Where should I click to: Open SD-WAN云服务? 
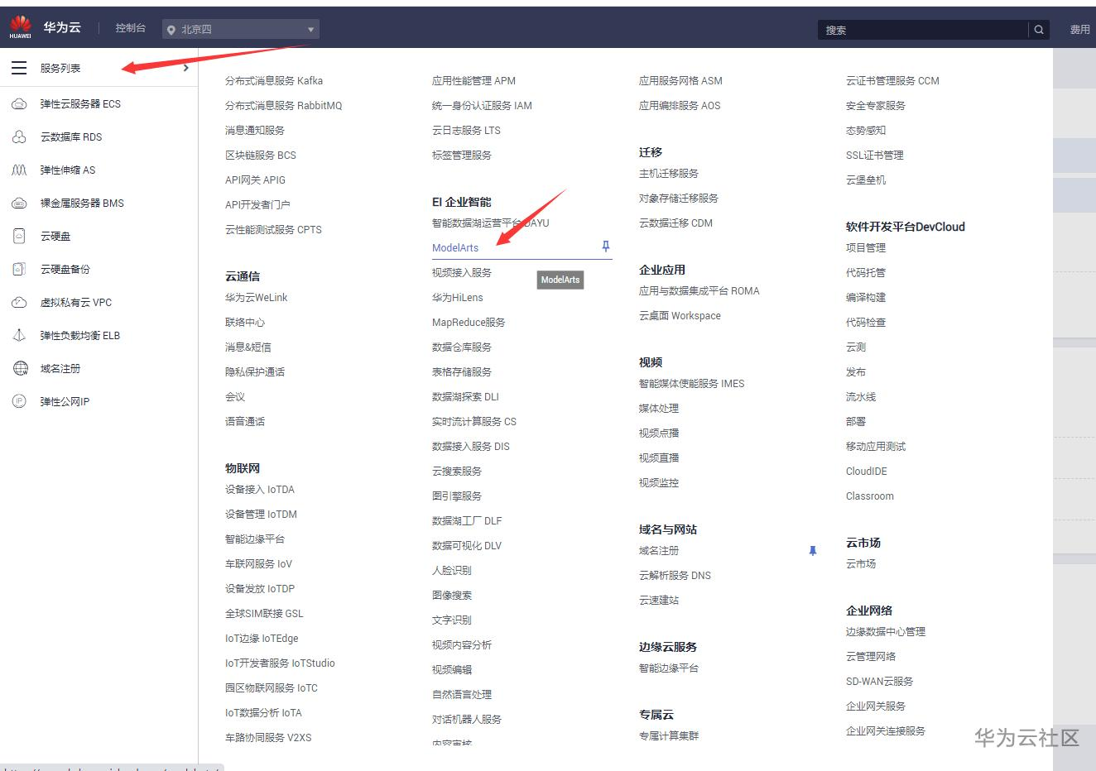[879, 681]
